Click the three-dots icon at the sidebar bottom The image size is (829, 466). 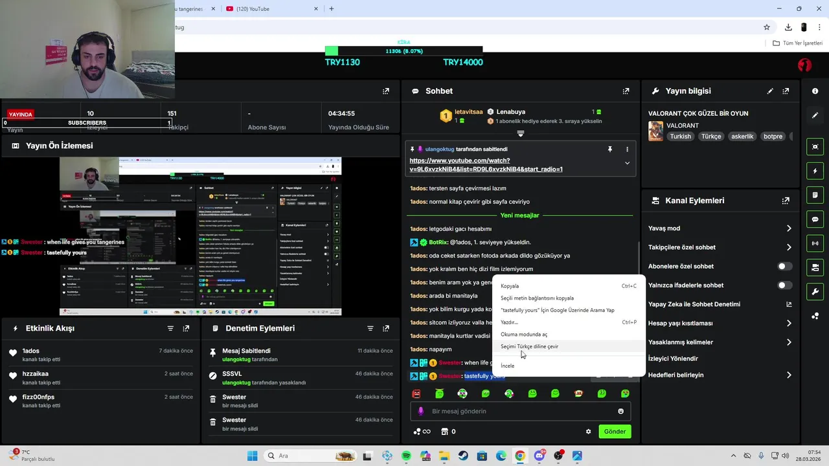click(x=815, y=316)
